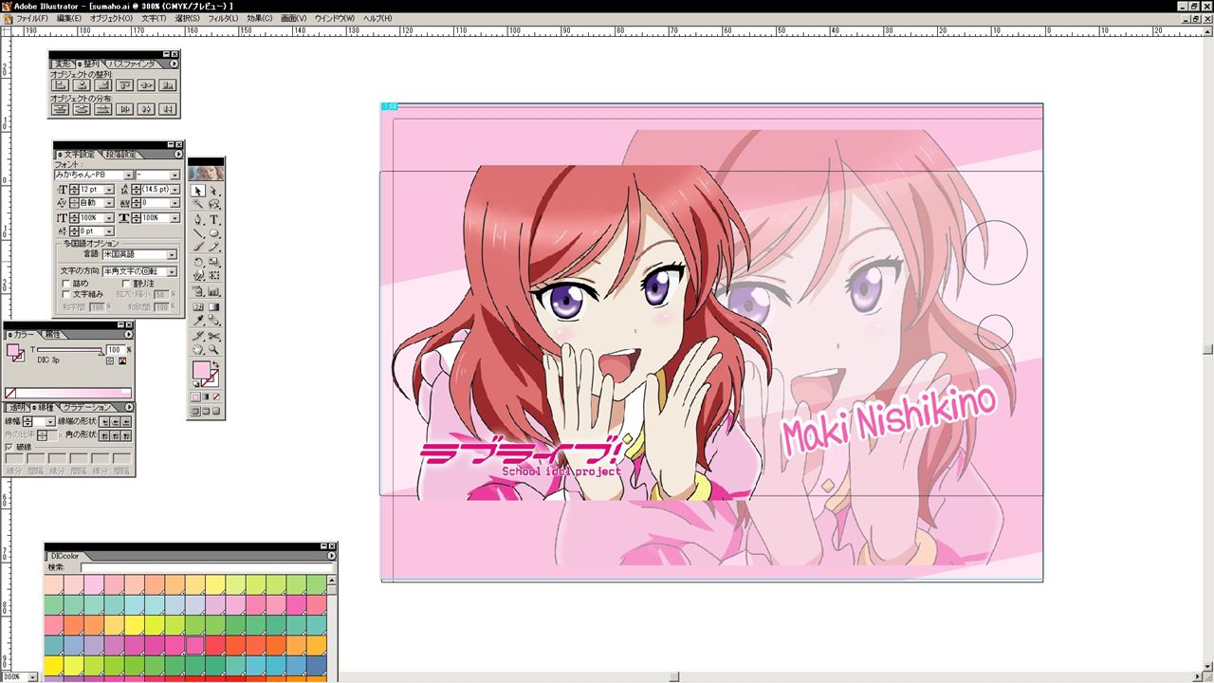Select the Ellipse tool
The image size is (1214, 683).
coord(214,232)
